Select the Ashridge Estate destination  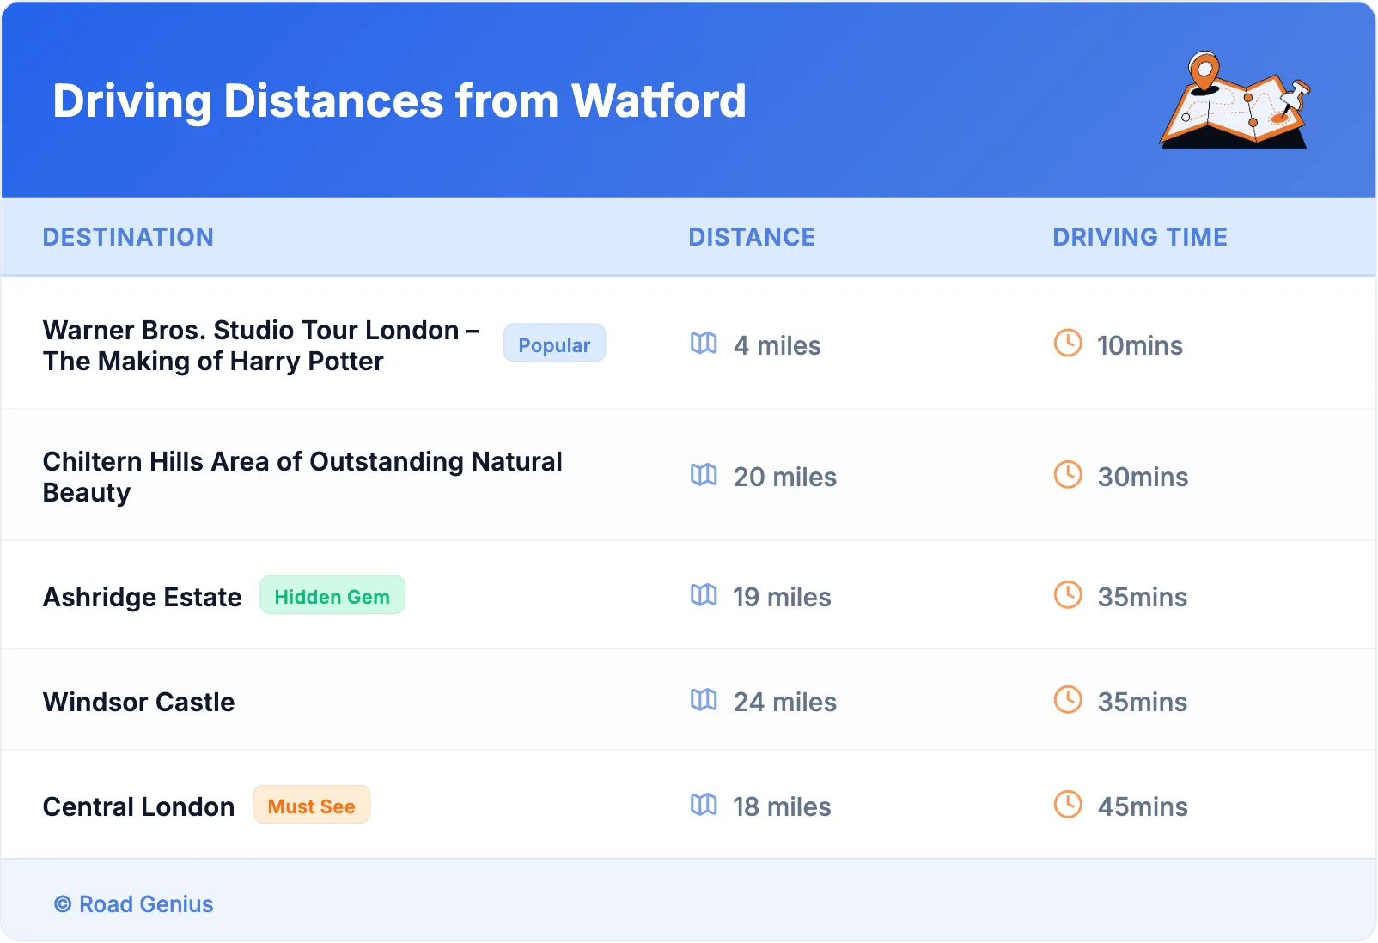coord(143,597)
